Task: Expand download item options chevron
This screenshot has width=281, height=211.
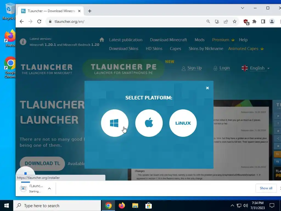Action: 49,188
